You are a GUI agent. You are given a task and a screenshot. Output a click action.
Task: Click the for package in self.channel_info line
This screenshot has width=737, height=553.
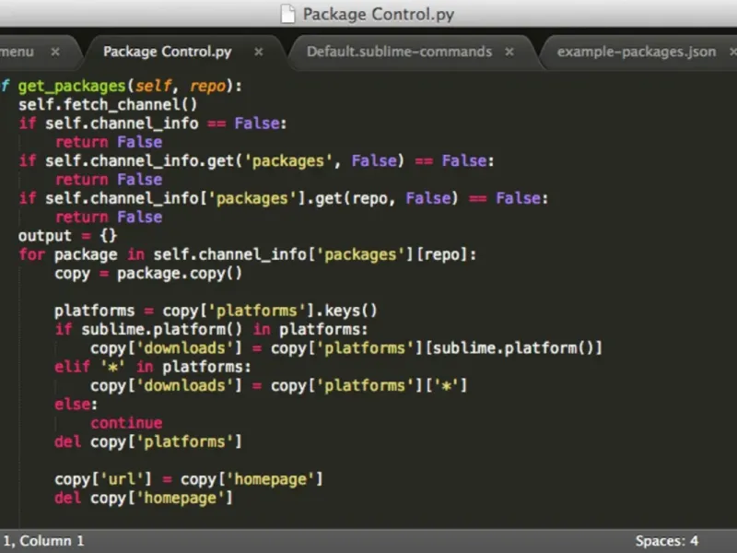pyautogui.click(x=247, y=254)
